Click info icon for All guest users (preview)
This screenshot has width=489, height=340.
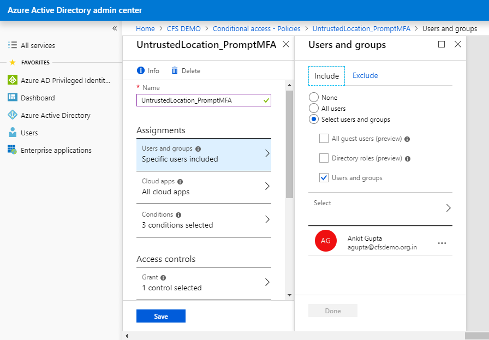407,139
